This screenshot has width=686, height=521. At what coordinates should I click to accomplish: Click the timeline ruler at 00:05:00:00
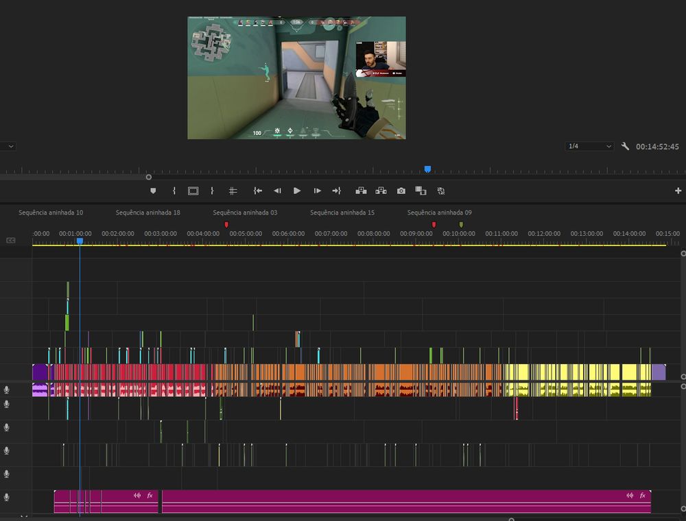click(x=246, y=234)
